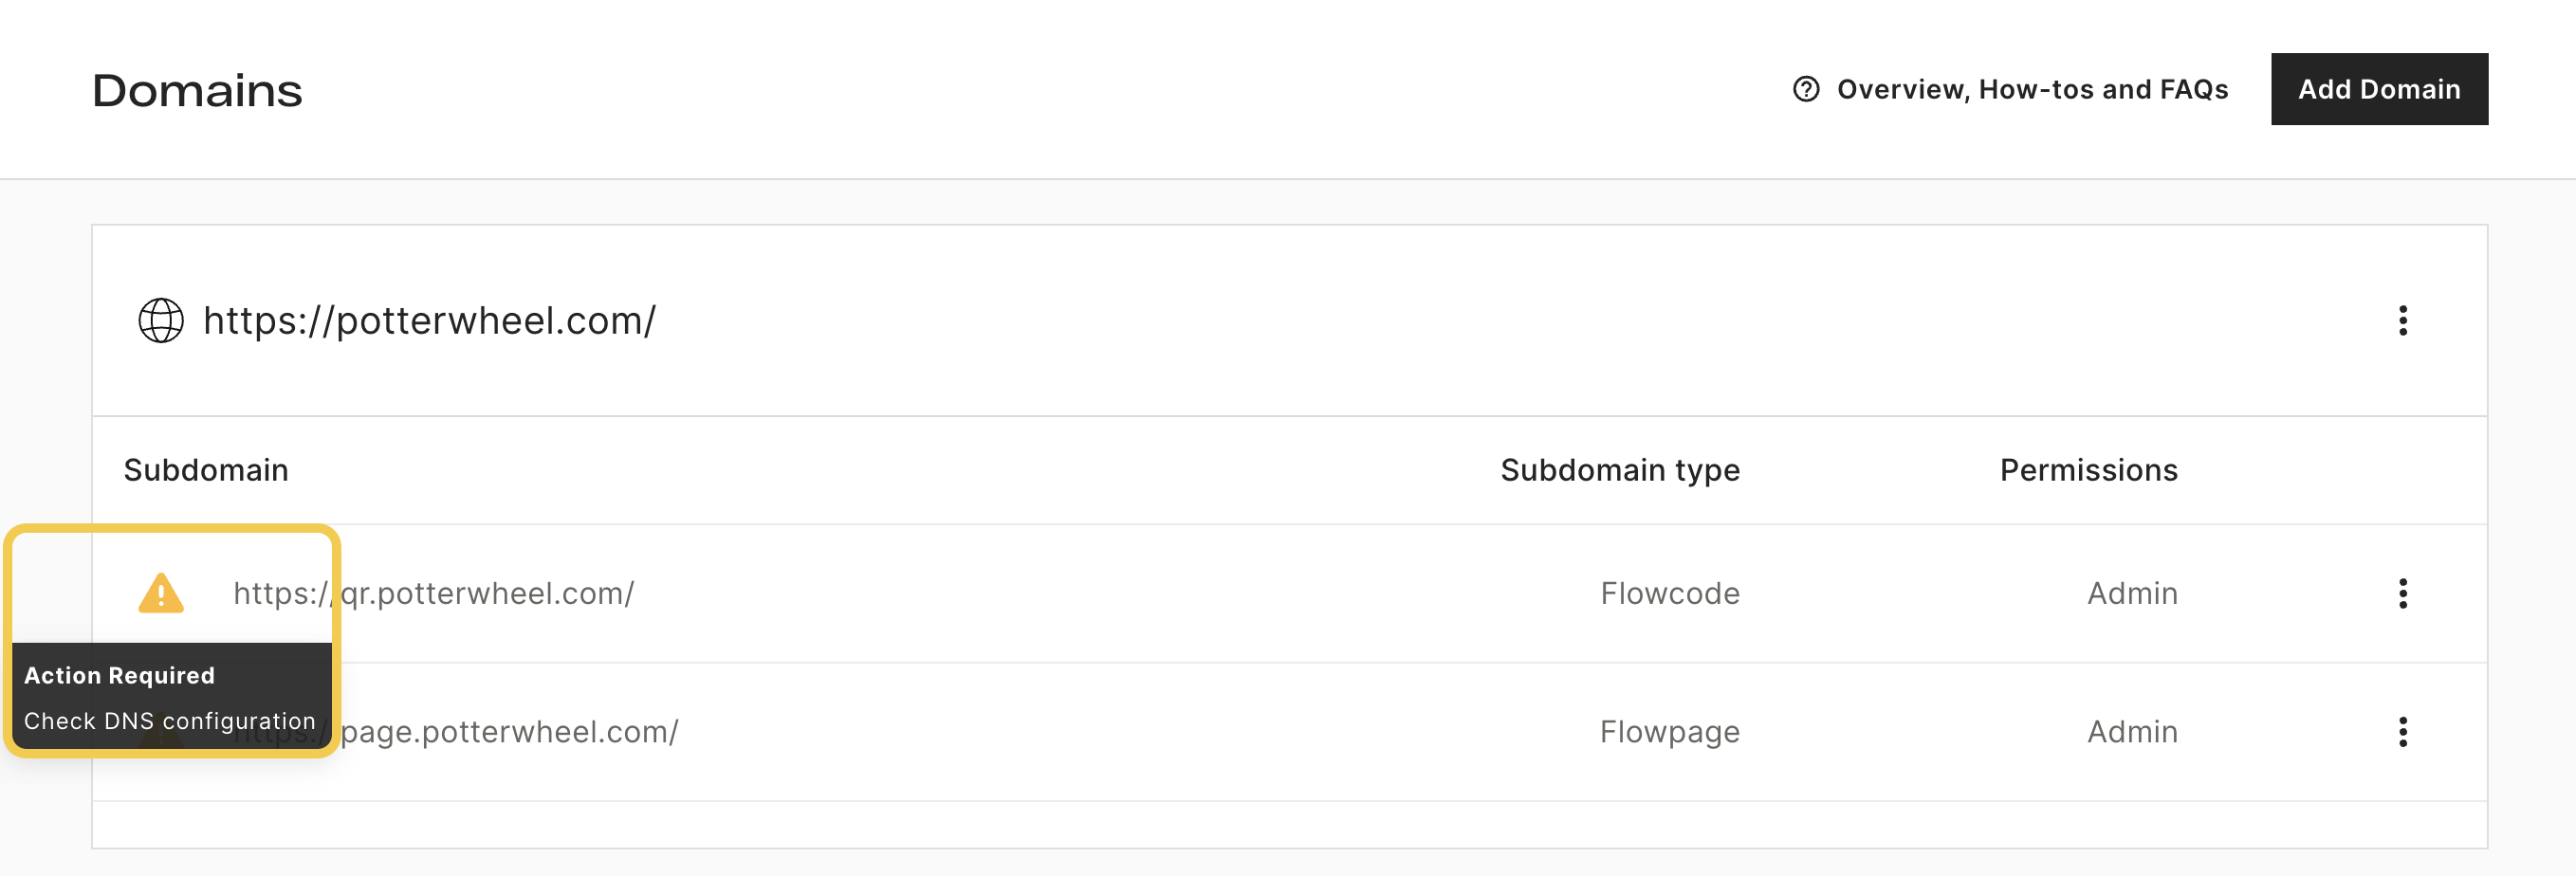Click the Subdomain type column header

tap(1620, 470)
